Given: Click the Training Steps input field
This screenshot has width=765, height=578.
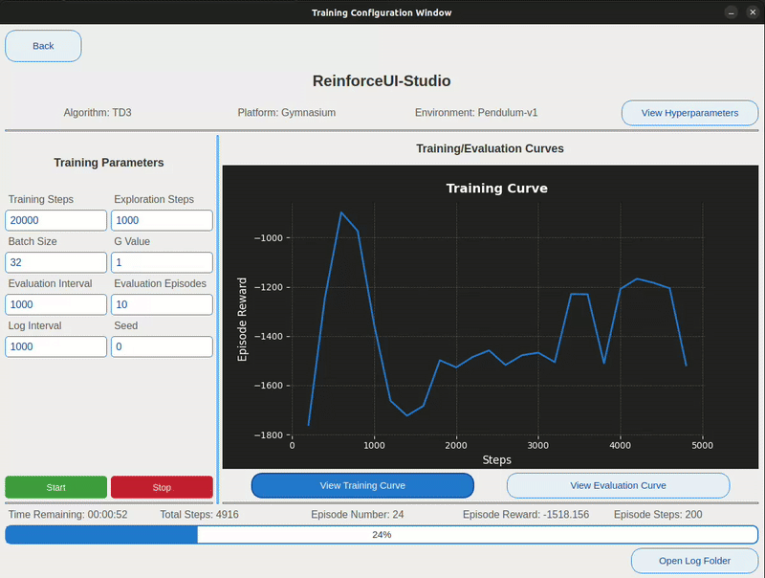Looking at the screenshot, I should 56,220.
